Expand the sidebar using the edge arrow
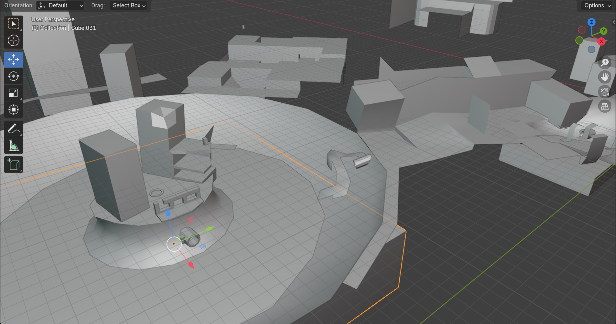 point(614,22)
